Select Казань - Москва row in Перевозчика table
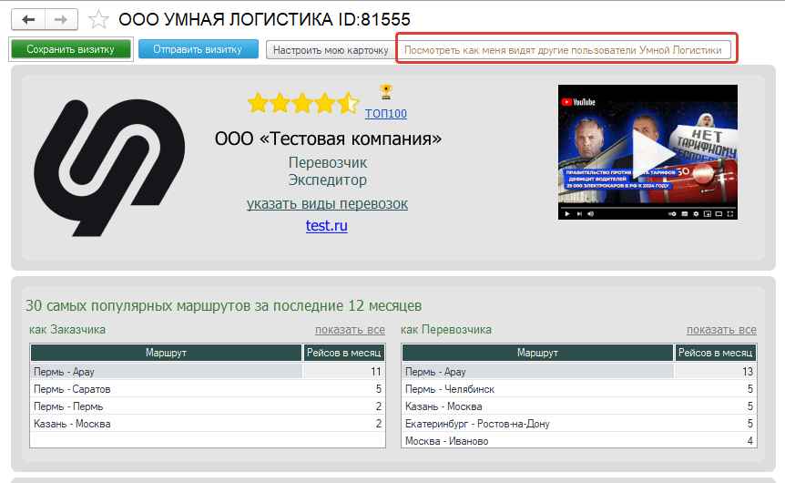 click(579, 406)
